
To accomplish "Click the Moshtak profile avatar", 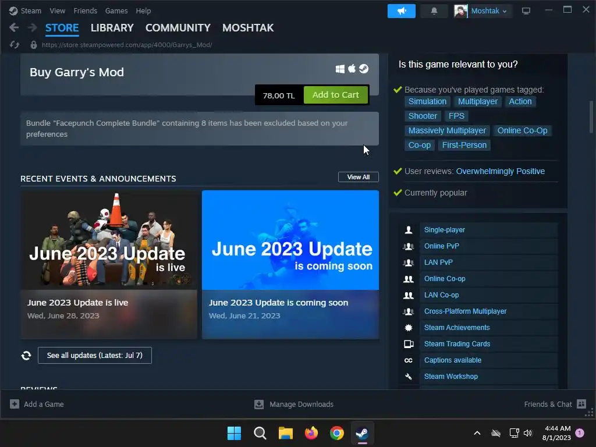I will pyautogui.click(x=461, y=11).
